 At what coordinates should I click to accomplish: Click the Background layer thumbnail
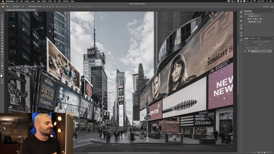click(x=249, y=51)
